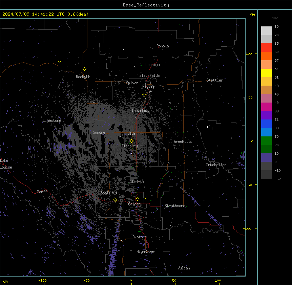Click the yellow marker between Olds and Didsbury
Viewport: 292px width, 285px height.
pos(132,141)
